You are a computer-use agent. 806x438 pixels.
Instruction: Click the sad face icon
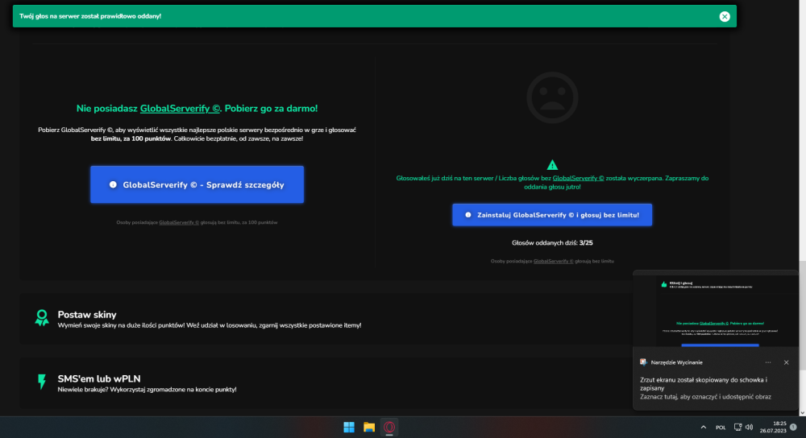click(x=552, y=97)
